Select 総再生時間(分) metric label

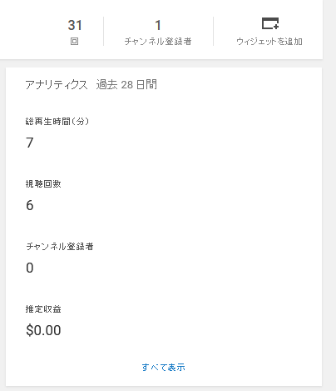click(x=57, y=122)
